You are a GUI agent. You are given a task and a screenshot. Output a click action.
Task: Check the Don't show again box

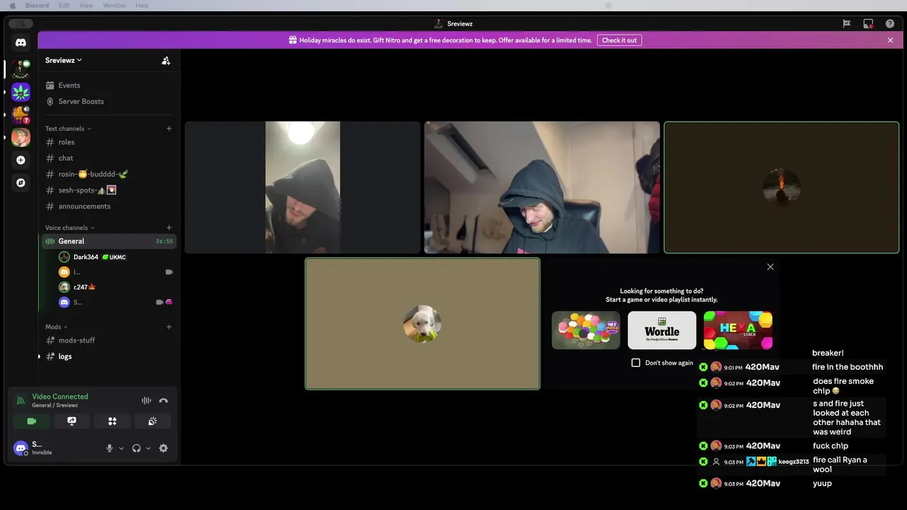tap(636, 363)
